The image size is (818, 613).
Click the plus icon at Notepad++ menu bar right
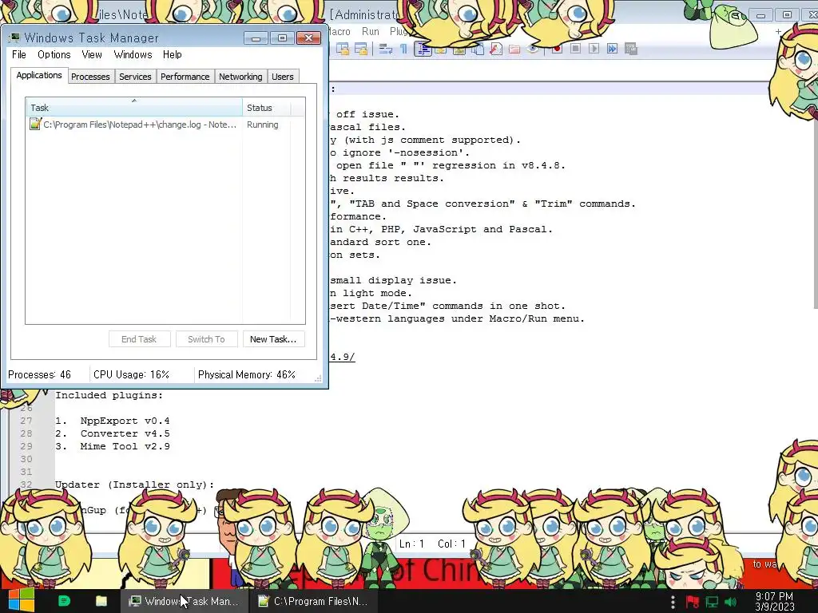tap(778, 32)
